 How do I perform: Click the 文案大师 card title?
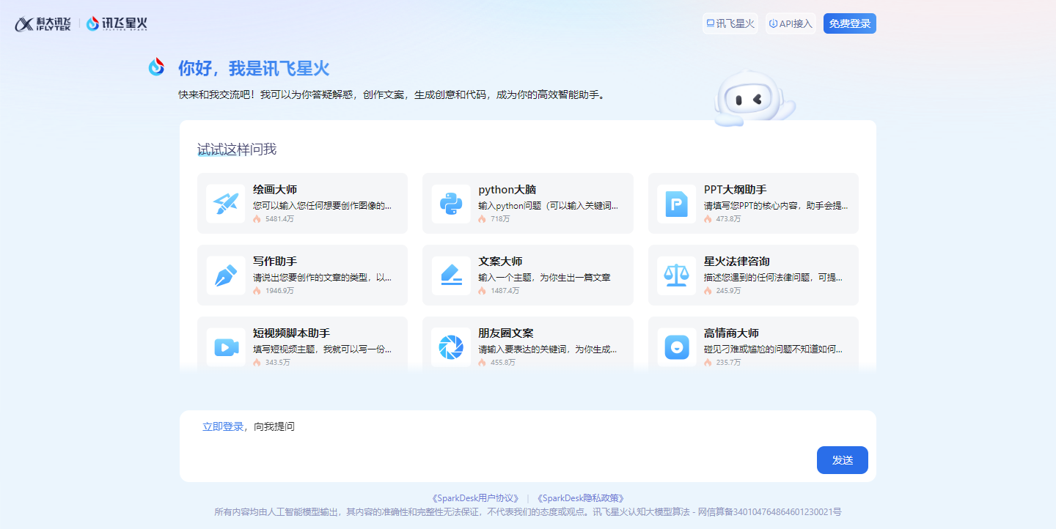(x=500, y=262)
